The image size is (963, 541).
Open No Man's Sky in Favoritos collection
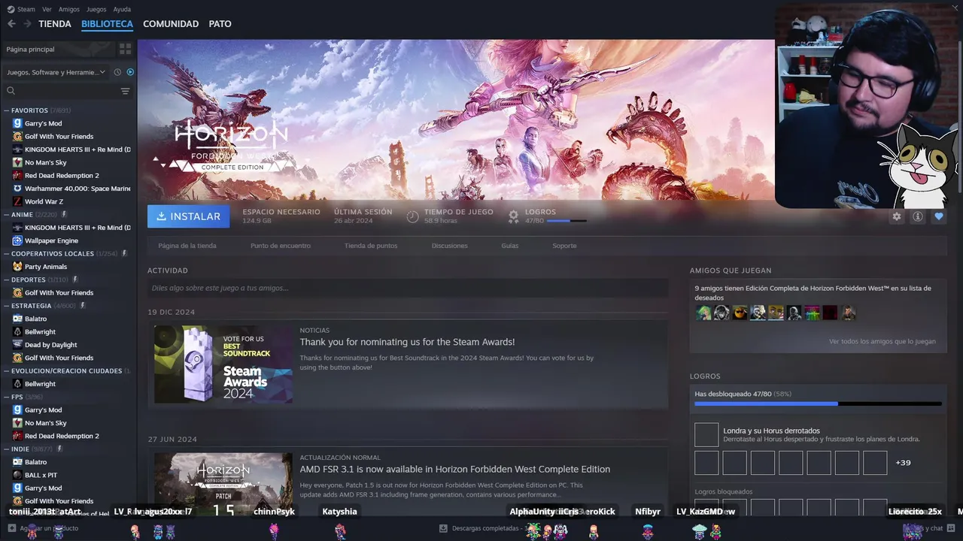point(45,162)
